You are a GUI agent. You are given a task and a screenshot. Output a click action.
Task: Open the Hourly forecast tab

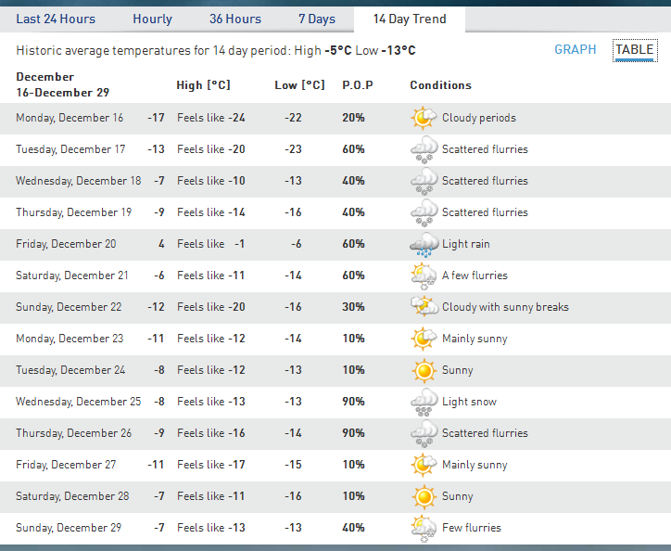152,19
